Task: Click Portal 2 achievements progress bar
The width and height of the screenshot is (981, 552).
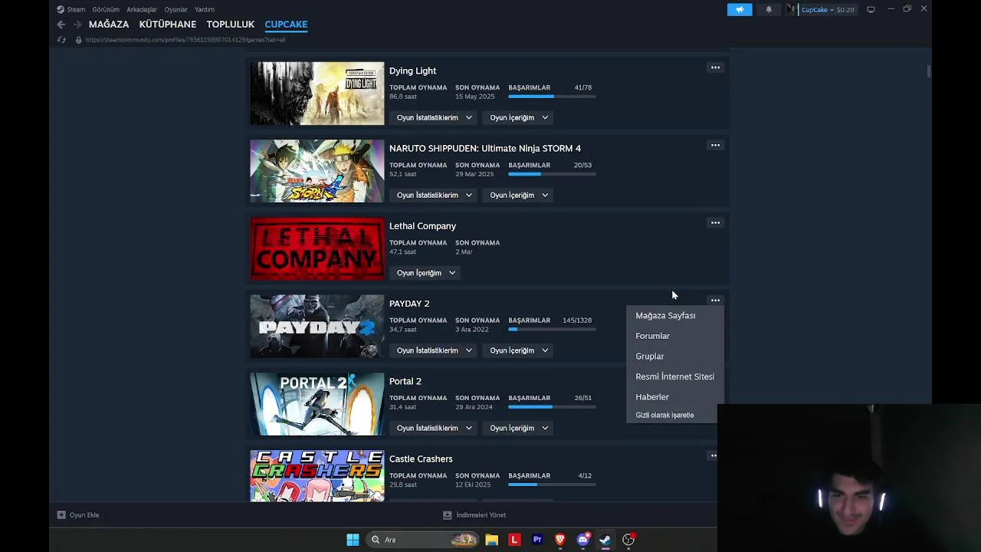Action: 552,407
